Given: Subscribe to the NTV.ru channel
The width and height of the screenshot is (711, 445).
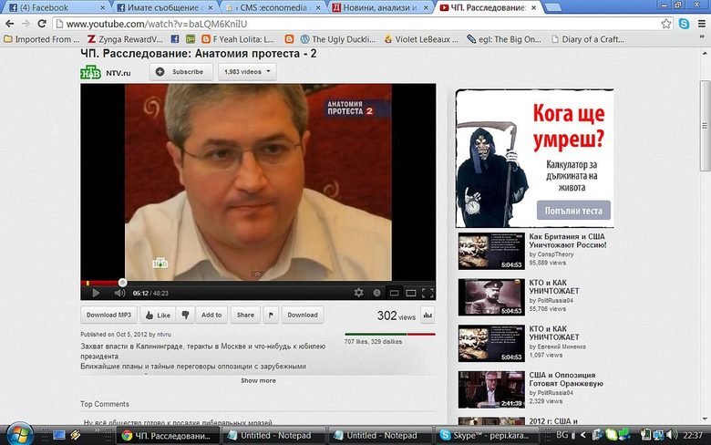Looking at the screenshot, I should (x=180, y=72).
